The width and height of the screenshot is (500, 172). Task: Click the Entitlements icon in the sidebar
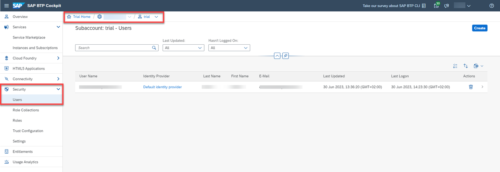point(7,152)
